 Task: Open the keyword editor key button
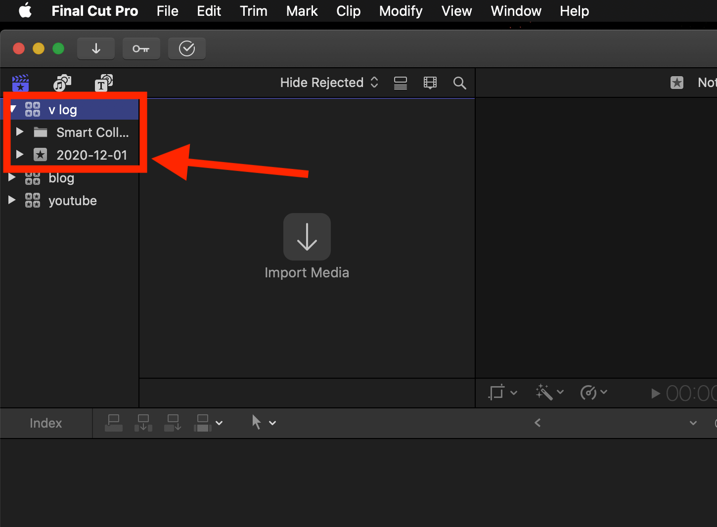pyautogui.click(x=141, y=48)
